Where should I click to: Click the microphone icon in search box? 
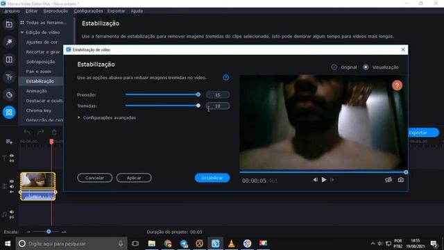121,244
